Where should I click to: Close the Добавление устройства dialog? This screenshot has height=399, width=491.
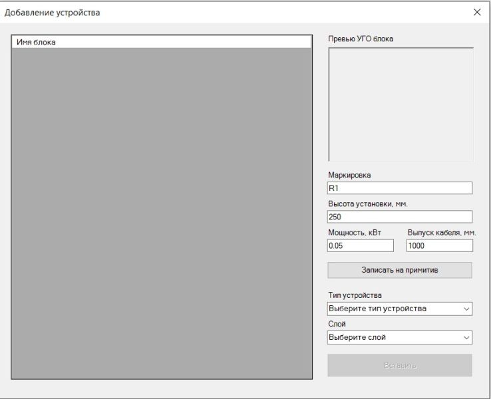[477, 12]
